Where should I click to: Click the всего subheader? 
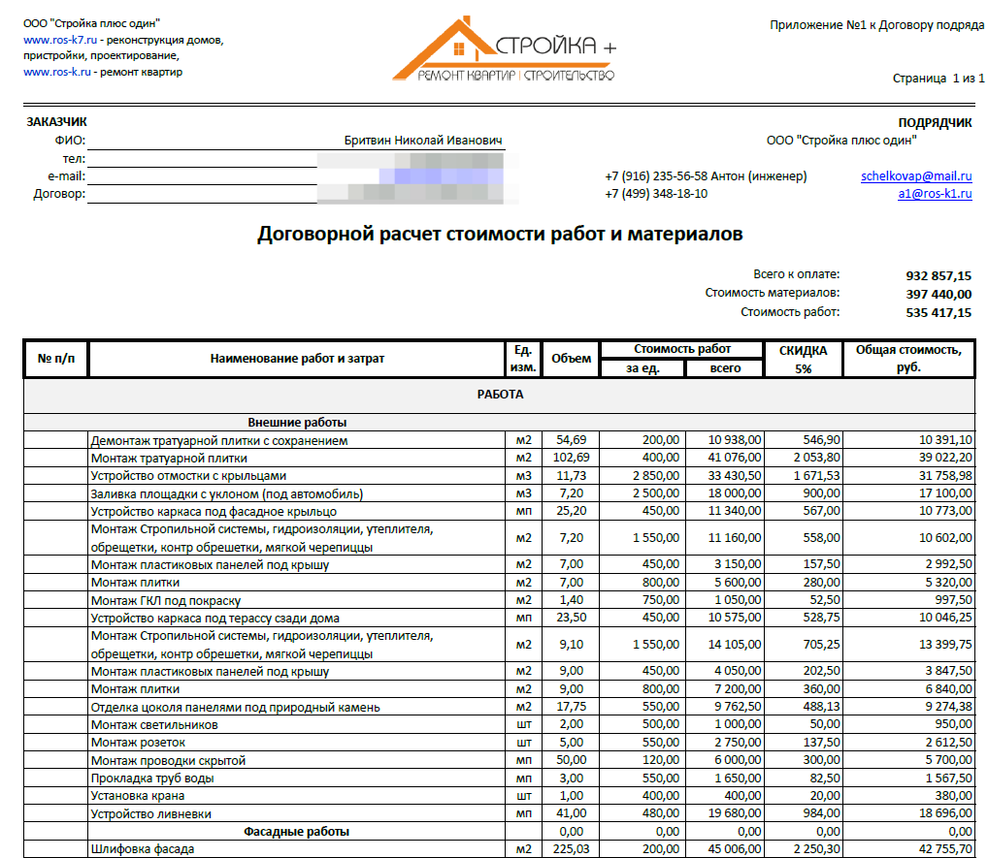(x=725, y=368)
